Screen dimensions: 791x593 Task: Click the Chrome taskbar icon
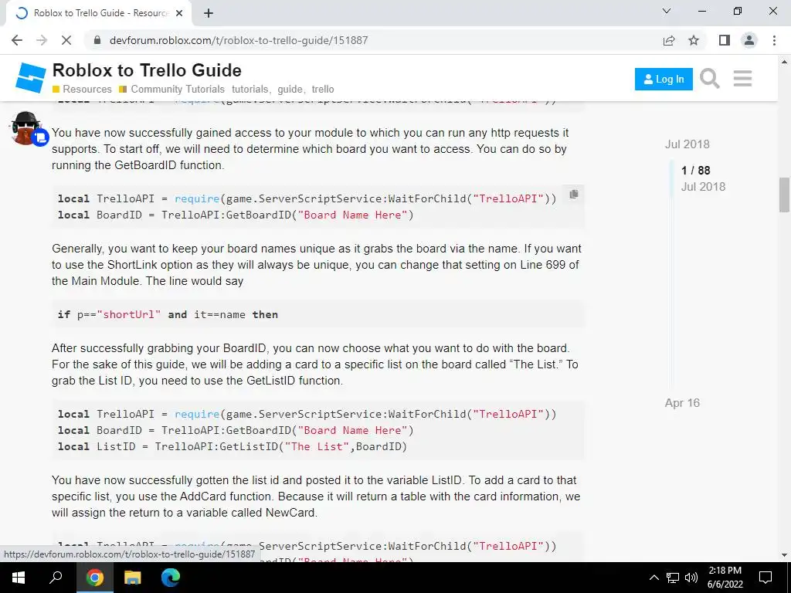(x=94, y=578)
